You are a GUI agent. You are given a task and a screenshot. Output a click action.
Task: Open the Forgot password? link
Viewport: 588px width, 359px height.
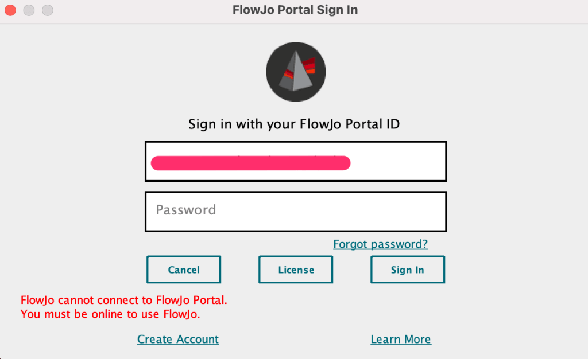pos(380,244)
